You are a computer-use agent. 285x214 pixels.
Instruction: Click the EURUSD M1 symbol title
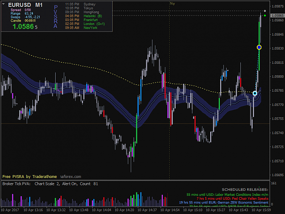coord(25,5)
